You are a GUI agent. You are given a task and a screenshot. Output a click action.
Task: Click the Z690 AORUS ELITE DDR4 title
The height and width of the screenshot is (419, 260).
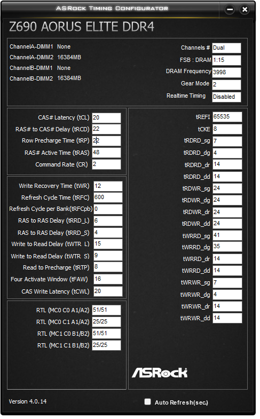pyautogui.click(x=82, y=27)
